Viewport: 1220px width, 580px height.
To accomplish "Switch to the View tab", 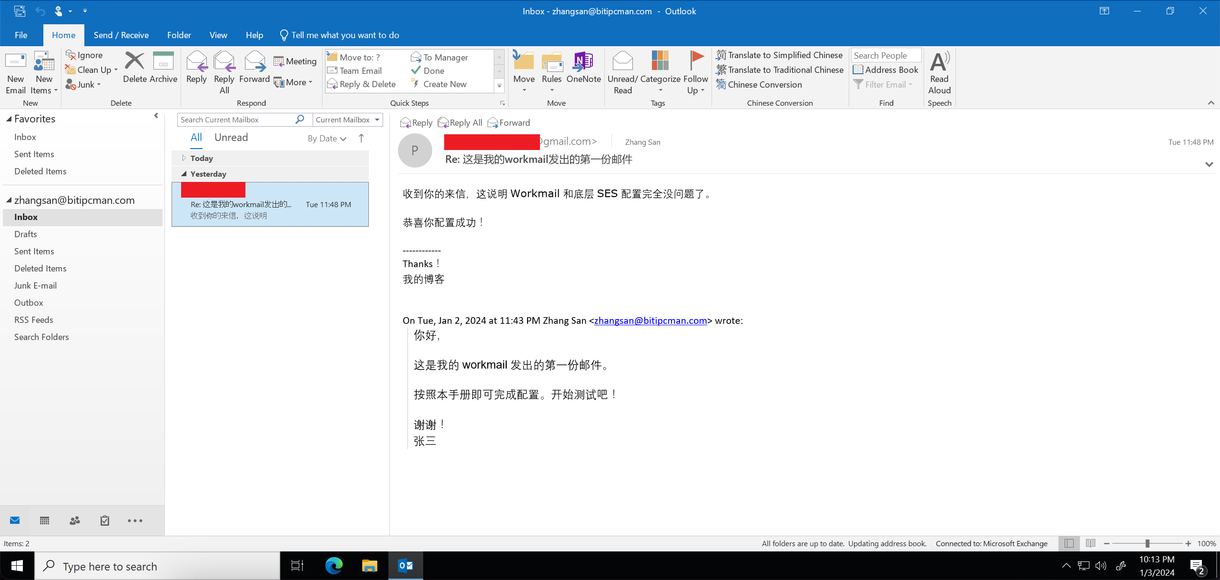I will click(218, 35).
